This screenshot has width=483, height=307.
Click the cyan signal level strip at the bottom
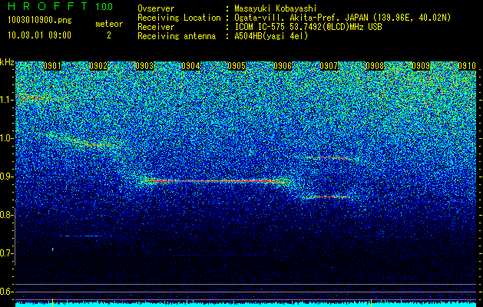coord(246,304)
